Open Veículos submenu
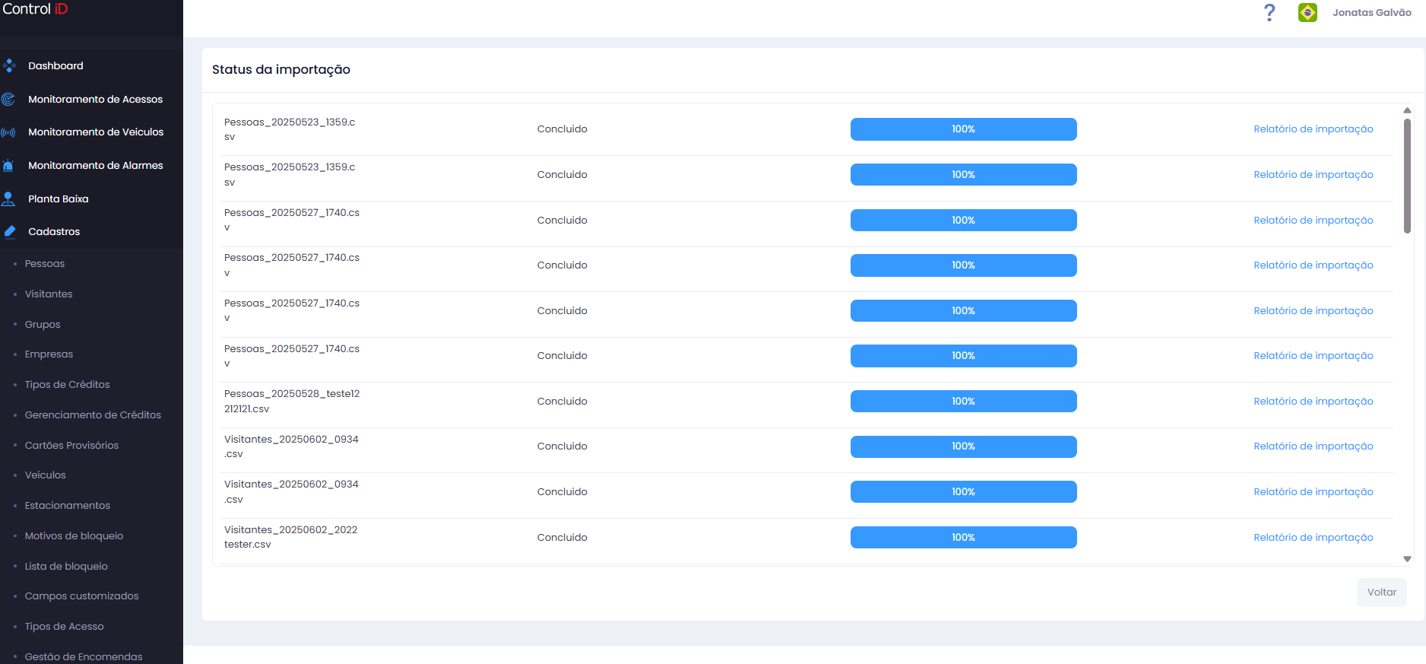Screen dimensions: 1426x664 pyautogui.click(x=45, y=475)
